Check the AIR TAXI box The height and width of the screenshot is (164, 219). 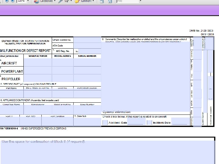point(197,94)
